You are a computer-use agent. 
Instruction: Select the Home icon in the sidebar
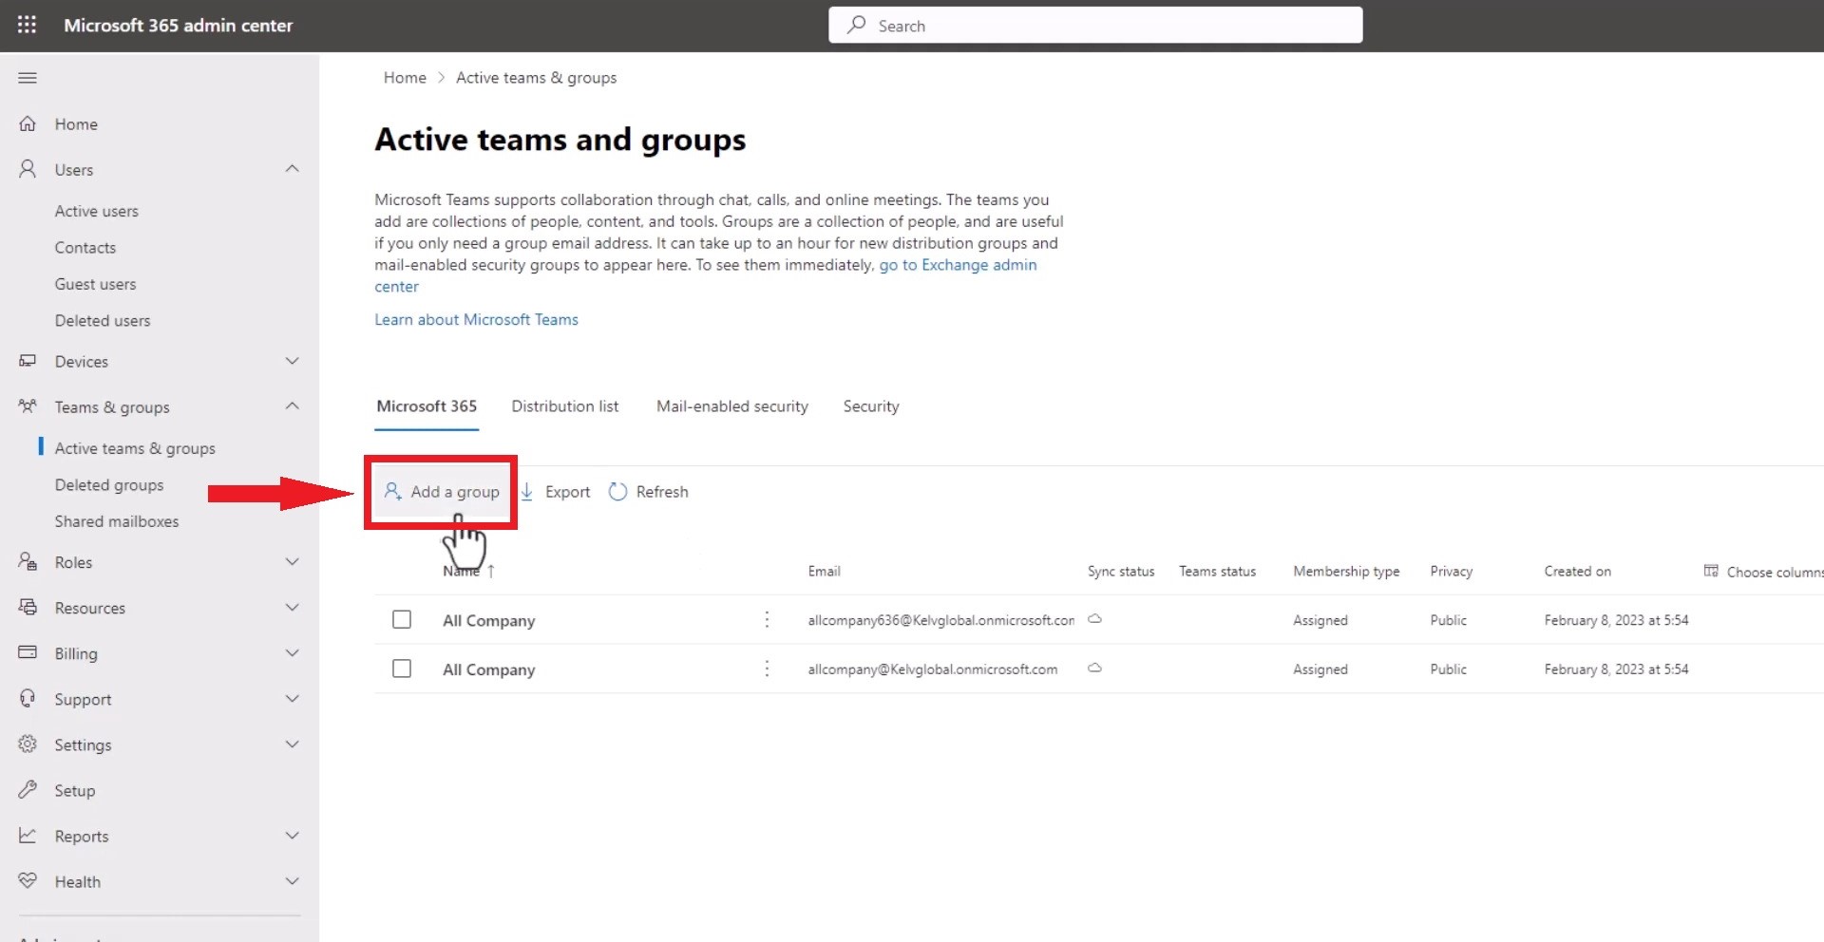point(26,123)
